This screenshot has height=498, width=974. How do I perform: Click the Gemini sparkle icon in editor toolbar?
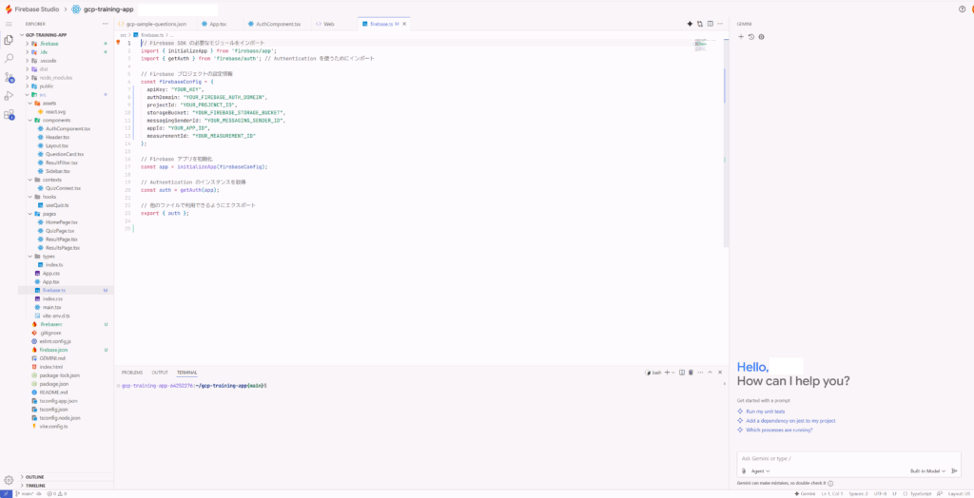pos(690,23)
